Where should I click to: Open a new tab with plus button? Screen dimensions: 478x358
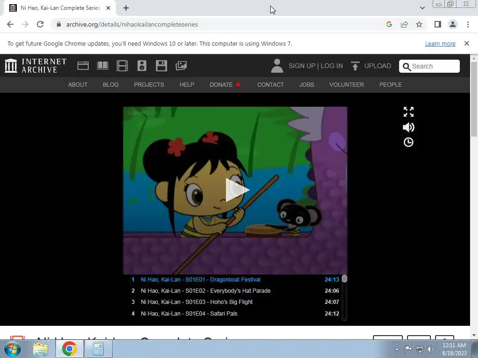[126, 8]
